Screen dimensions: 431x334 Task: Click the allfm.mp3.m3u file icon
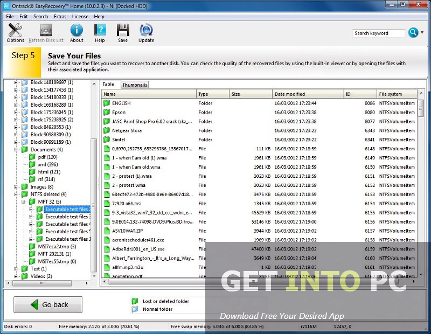pos(107,267)
